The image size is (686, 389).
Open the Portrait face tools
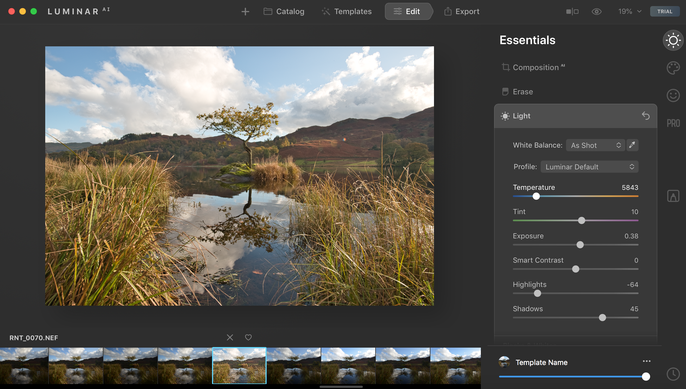[x=673, y=95]
